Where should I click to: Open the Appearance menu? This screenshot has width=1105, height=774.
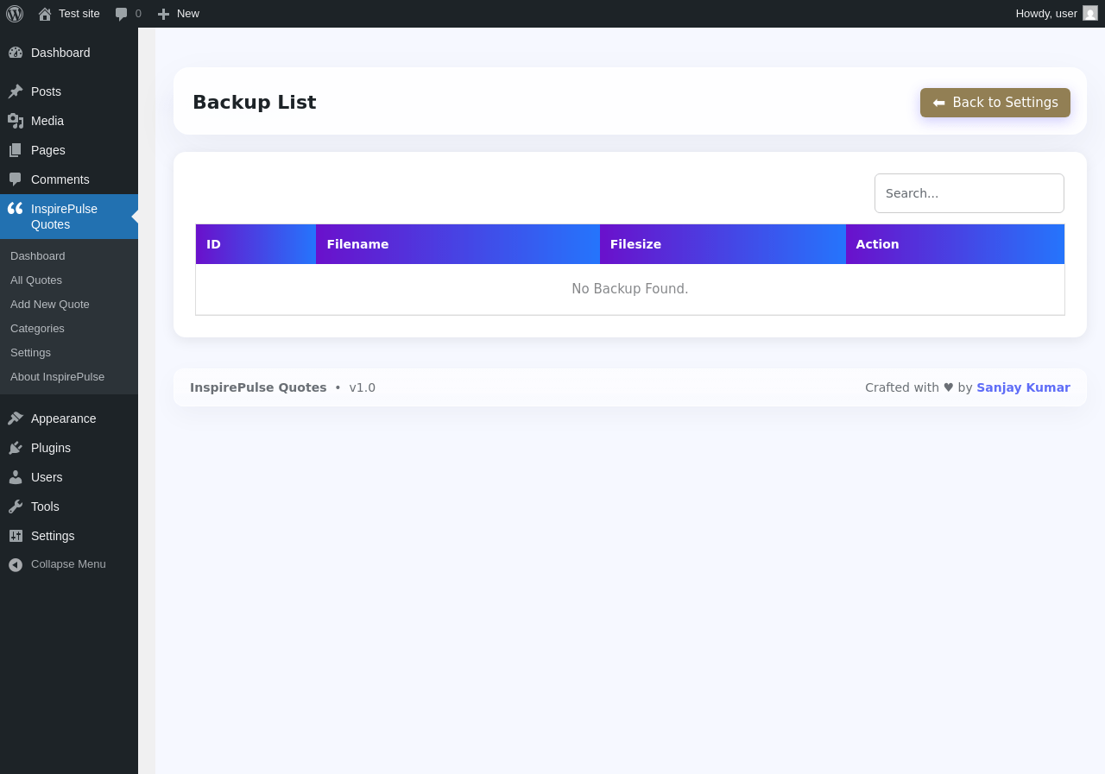coord(69,418)
